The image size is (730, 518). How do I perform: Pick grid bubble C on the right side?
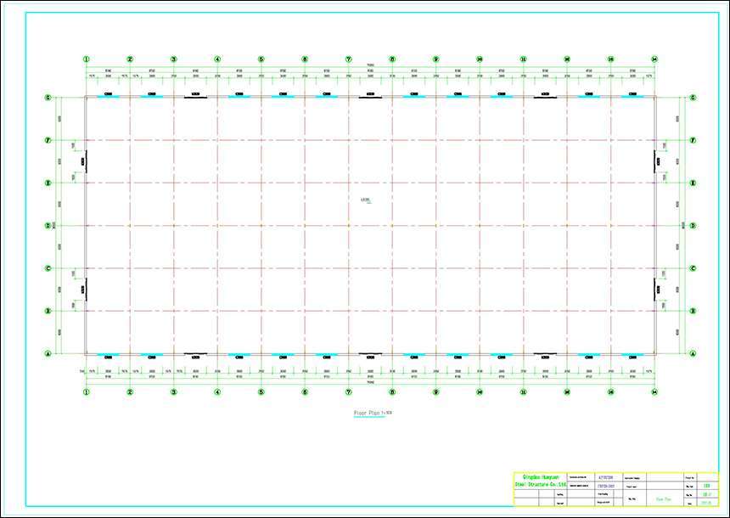point(693,268)
